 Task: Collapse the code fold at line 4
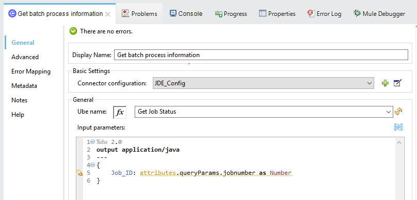coord(93,165)
